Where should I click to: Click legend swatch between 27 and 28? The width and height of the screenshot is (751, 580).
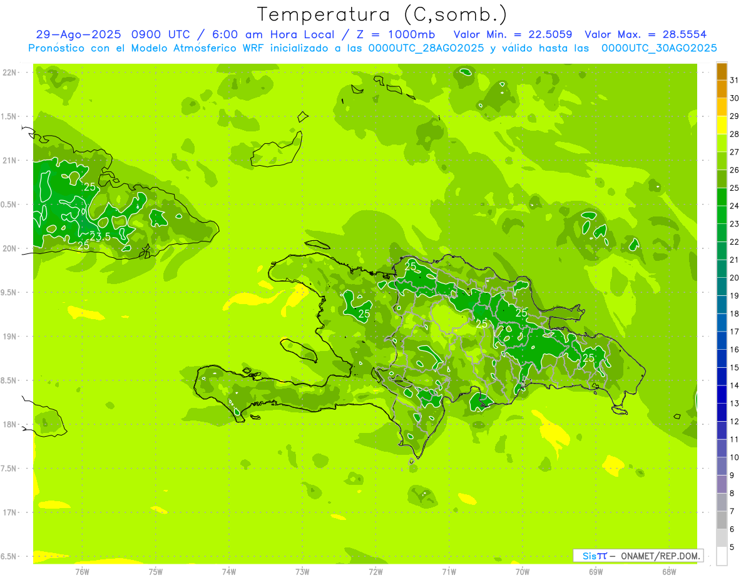coord(722,143)
